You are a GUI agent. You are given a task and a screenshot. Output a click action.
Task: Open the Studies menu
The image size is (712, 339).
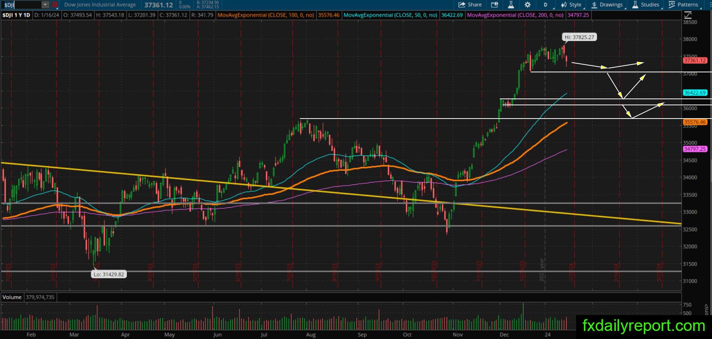pos(646,5)
